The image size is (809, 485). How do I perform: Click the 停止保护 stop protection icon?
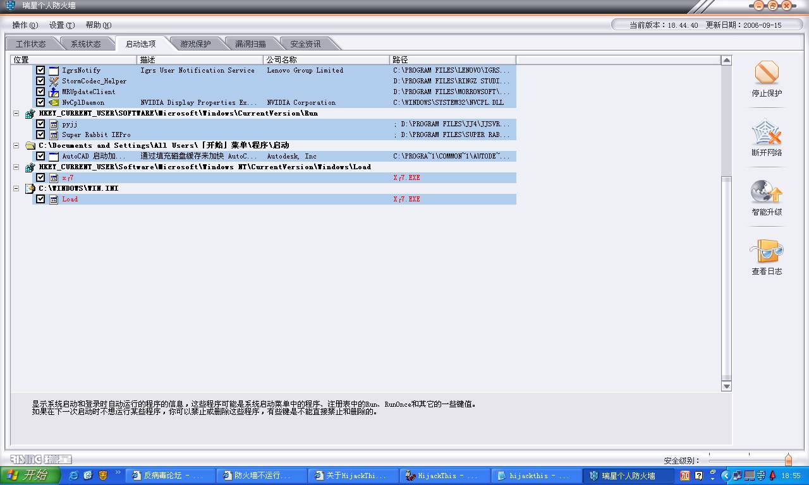pyautogui.click(x=767, y=73)
